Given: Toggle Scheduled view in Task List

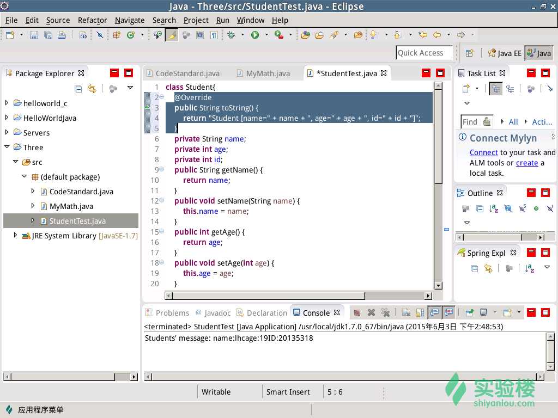Looking at the screenshot, I should (x=510, y=89).
